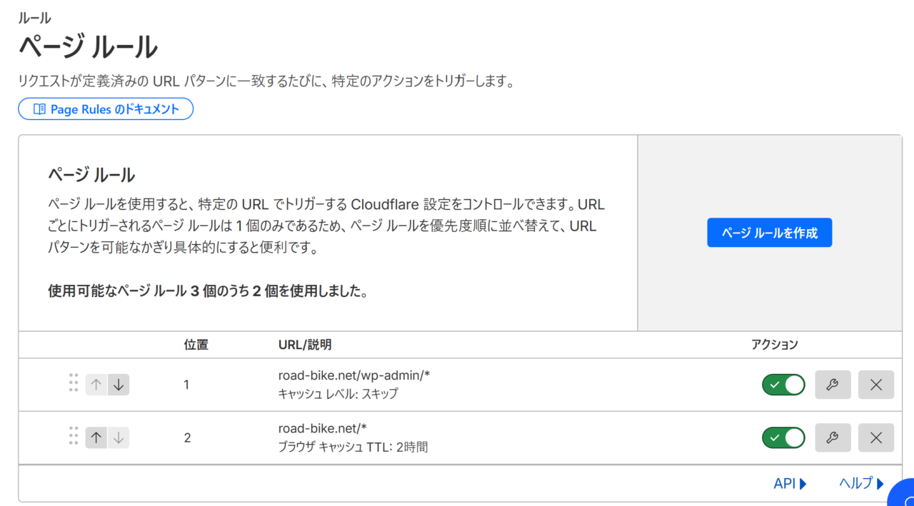Open the blue chat bubble at bottom right
The image size is (914, 506).
[903, 495]
